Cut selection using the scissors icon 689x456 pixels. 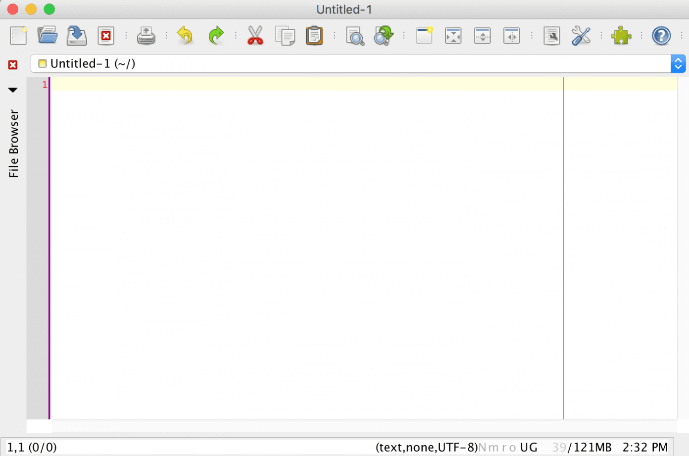255,35
